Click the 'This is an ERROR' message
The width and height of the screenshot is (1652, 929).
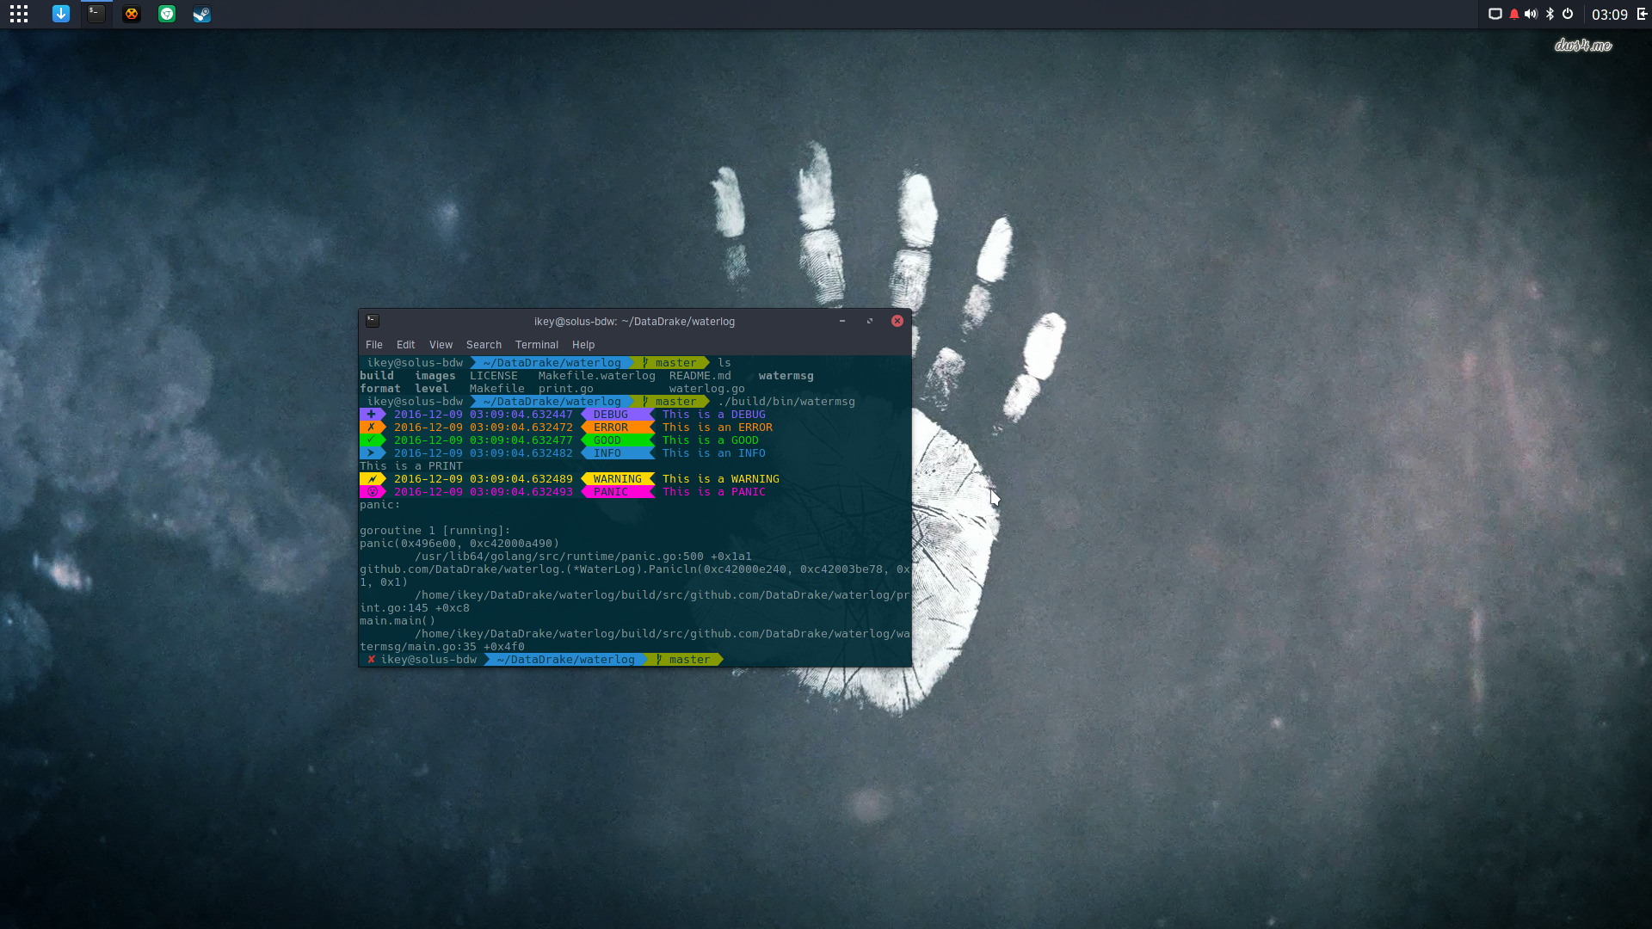[x=718, y=428]
